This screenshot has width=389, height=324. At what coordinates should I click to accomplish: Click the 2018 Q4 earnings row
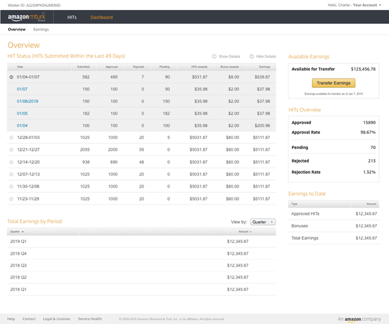tap(142, 254)
